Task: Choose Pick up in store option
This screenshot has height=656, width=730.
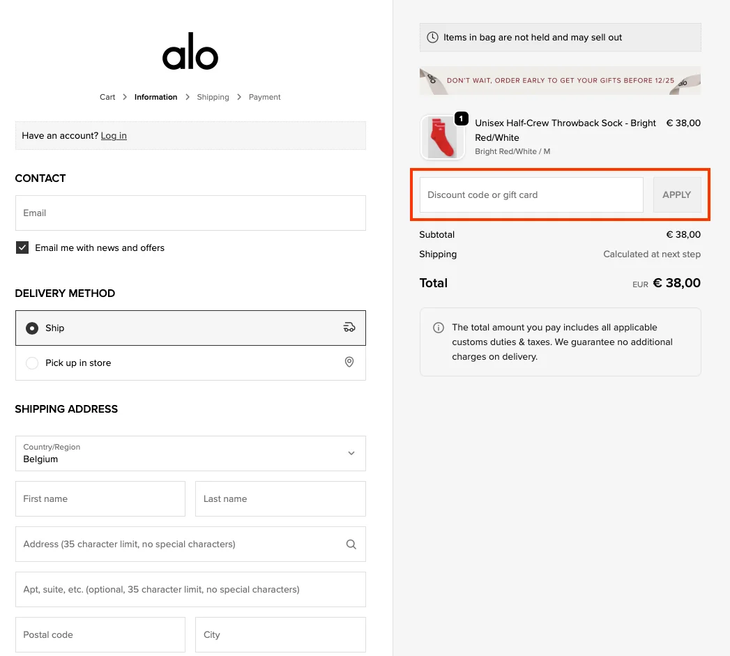Action: pyautogui.click(x=32, y=363)
